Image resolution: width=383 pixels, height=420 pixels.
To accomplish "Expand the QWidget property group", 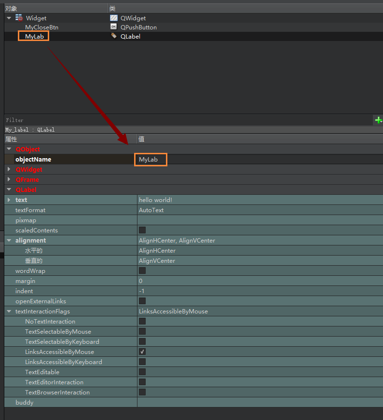I will pyautogui.click(x=9, y=169).
